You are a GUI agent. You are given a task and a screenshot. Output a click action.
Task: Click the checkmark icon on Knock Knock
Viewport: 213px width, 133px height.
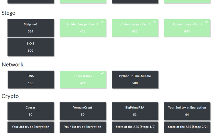tap(103, 73)
